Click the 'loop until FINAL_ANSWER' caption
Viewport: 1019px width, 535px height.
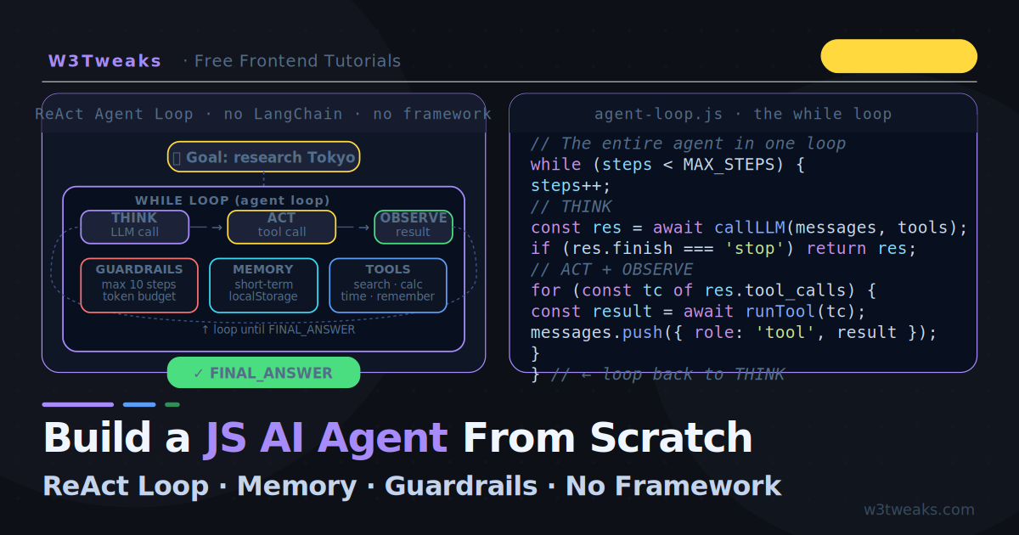point(279,329)
